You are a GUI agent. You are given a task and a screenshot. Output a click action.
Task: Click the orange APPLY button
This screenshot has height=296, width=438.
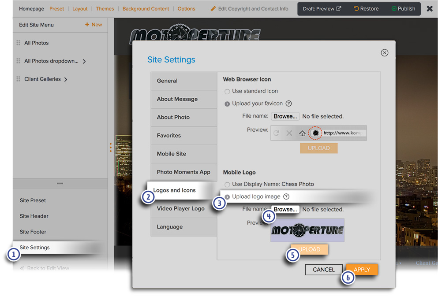pyautogui.click(x=362, y=270)
